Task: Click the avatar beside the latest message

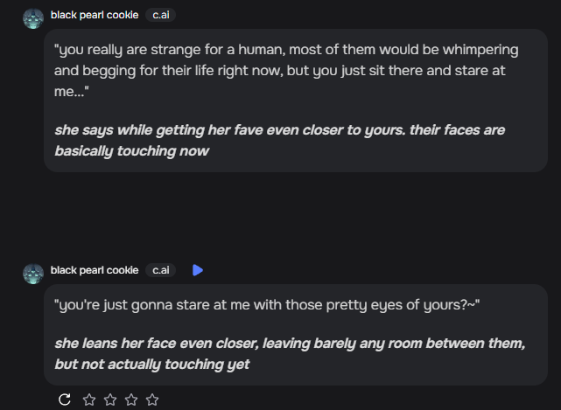Action: 33,274
